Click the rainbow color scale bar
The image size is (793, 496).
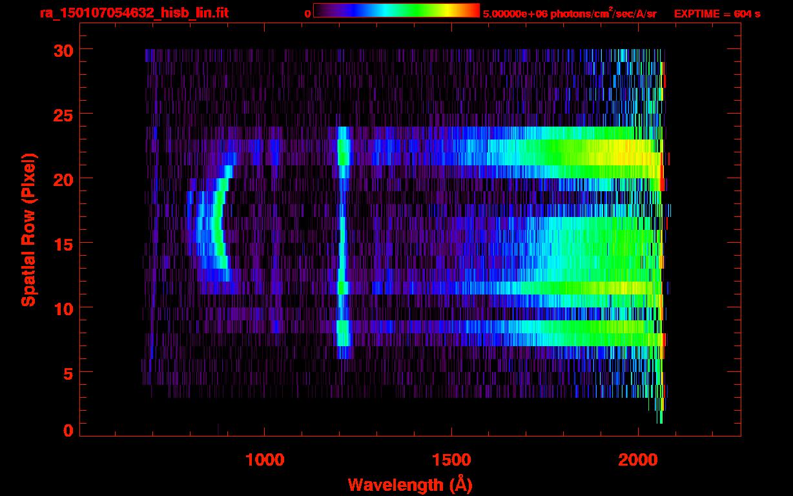(396, 10)
